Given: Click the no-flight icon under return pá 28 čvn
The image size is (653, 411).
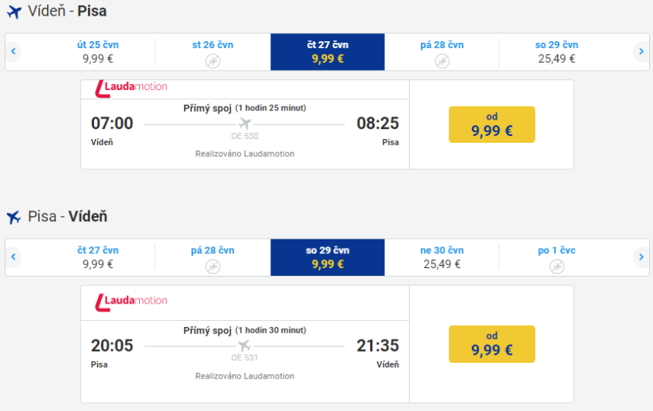Looking at the screenshot, I should [212, 266].
